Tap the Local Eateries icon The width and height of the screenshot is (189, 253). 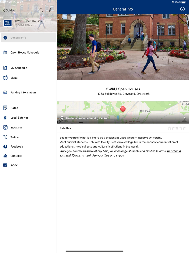(5, 118)
